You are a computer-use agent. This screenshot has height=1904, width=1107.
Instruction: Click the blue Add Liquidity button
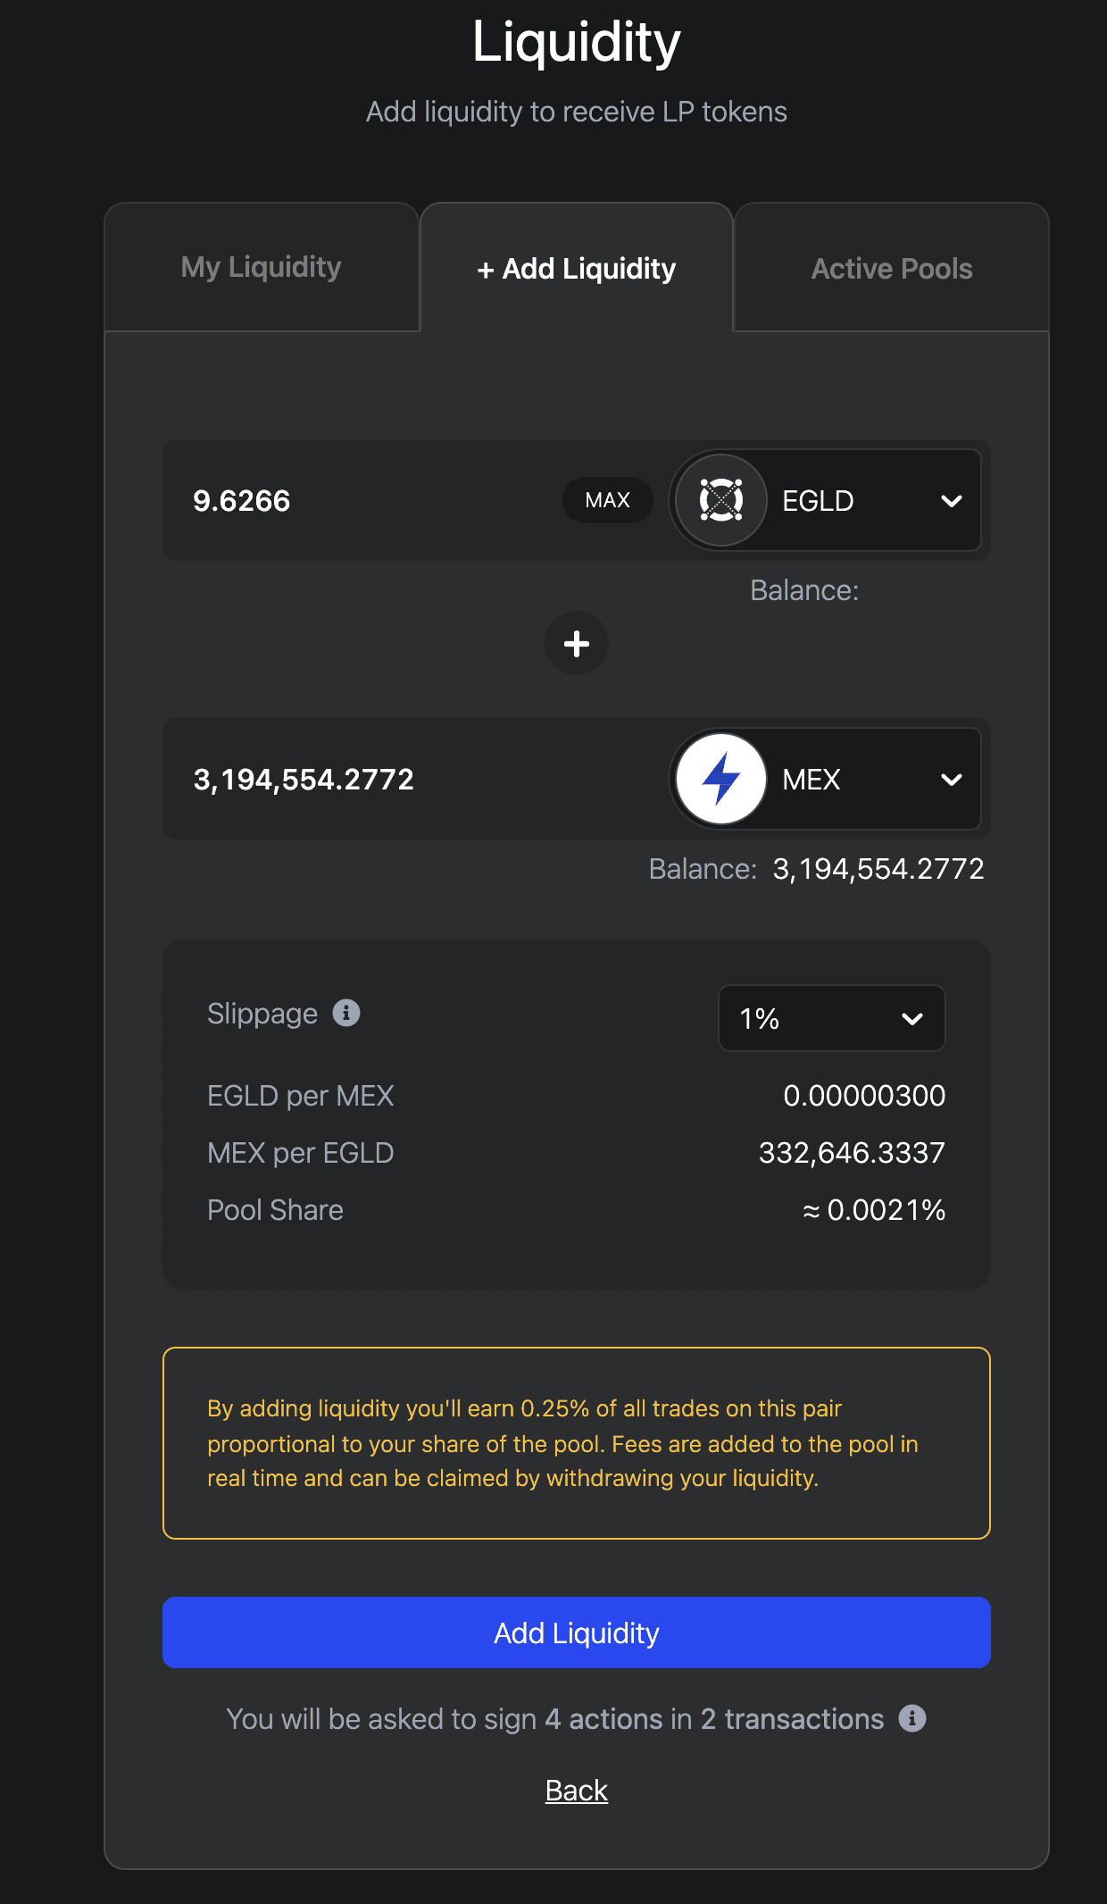click(577, 1633)
